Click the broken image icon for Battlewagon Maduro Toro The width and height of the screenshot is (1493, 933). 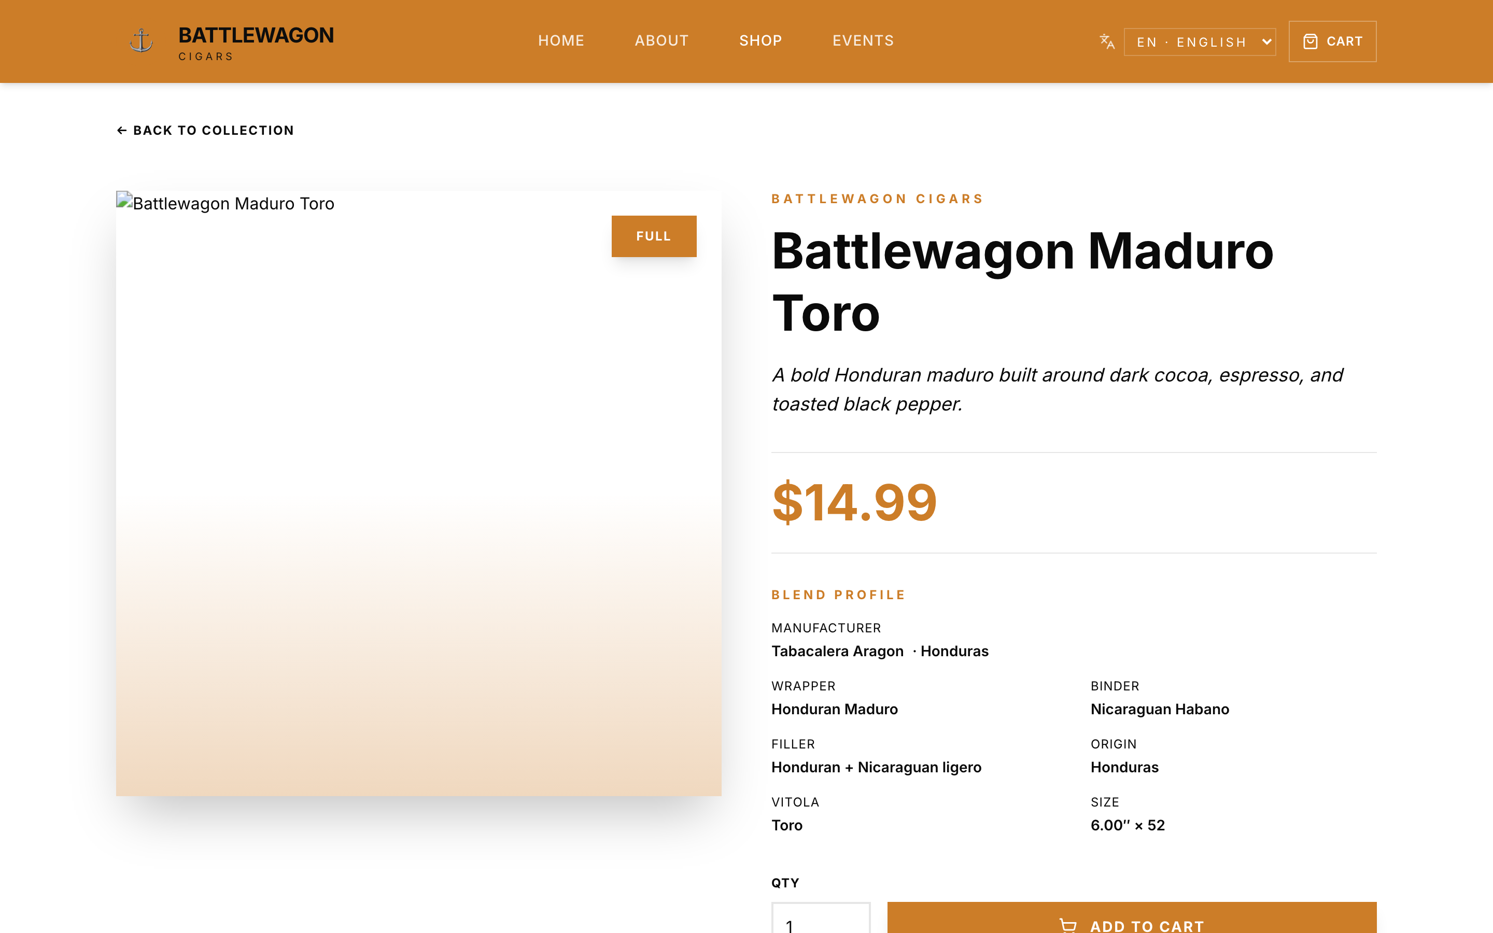point(124,200)
